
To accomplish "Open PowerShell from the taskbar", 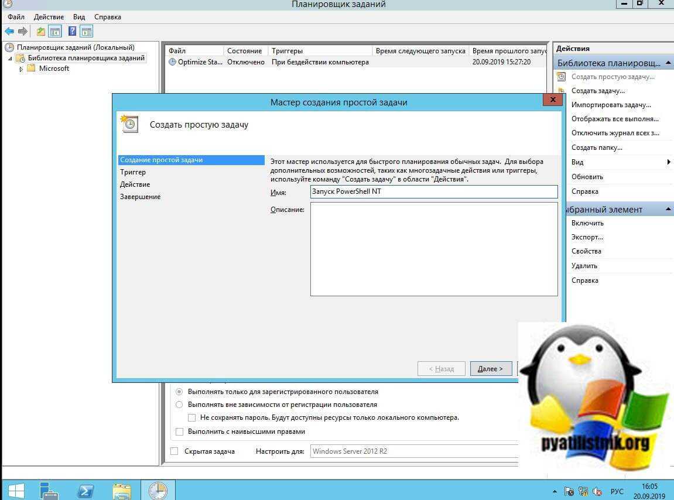I will click(86, 489).
